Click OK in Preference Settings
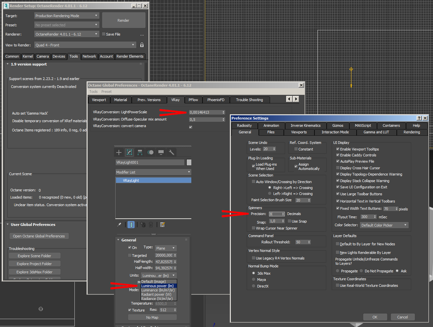The width and height of the screenshot is (433, 327). [x=375, y=317]
